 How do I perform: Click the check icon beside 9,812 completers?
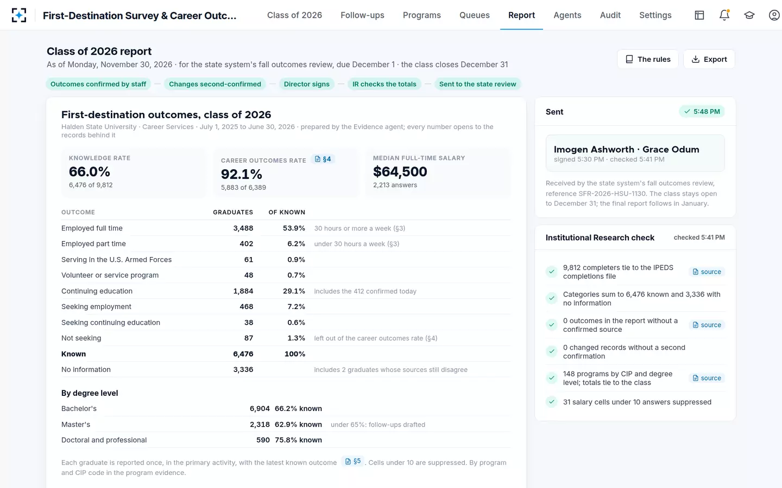(552, 272)
